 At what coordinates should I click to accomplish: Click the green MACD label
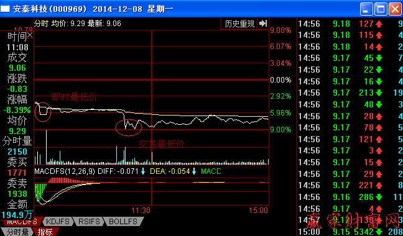tap(211, 171)
